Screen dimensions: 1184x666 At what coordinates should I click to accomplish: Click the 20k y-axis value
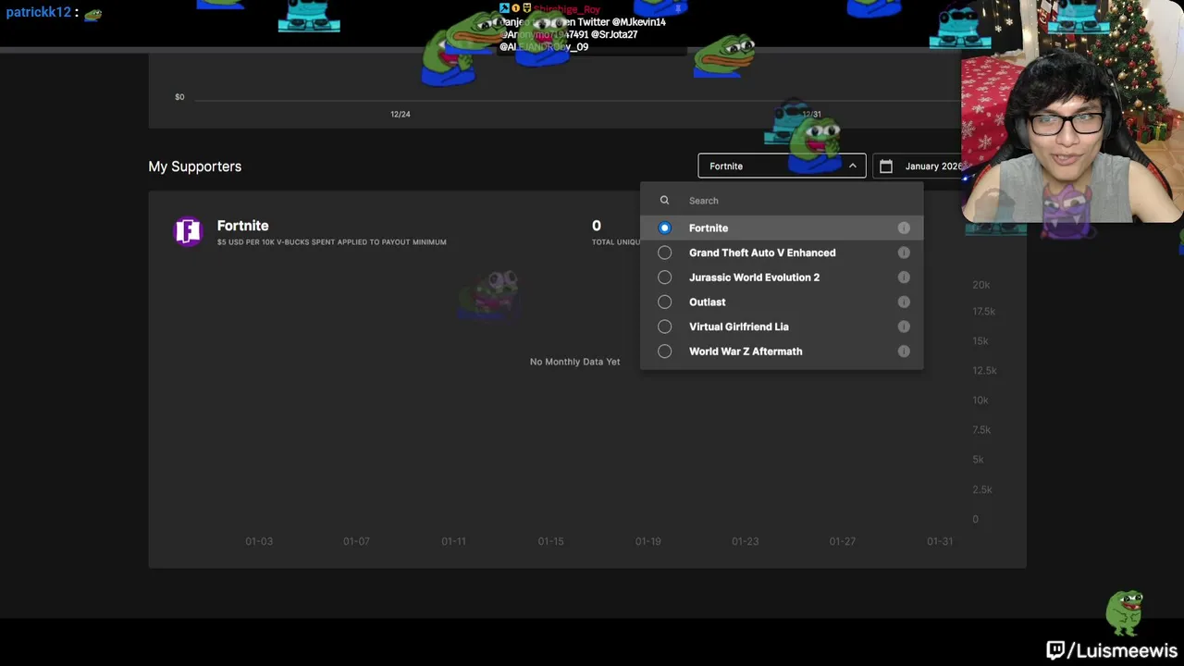tap(980, 285)
